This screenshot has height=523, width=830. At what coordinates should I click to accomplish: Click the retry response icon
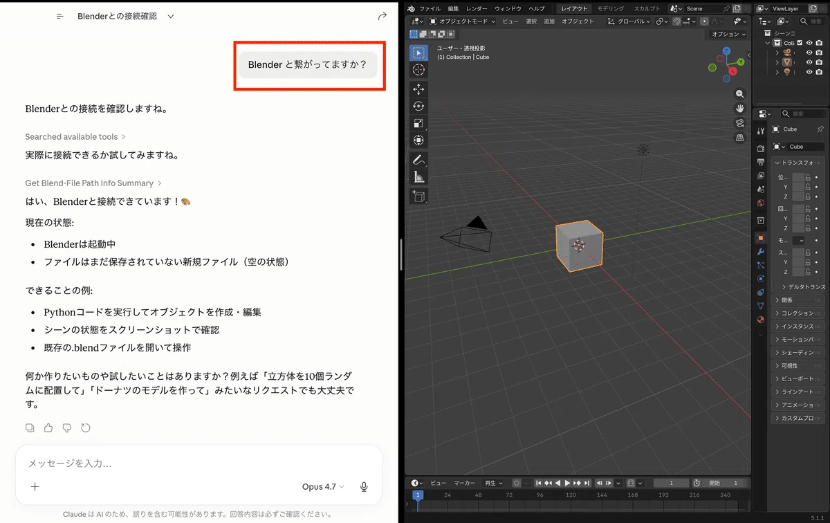86,428
